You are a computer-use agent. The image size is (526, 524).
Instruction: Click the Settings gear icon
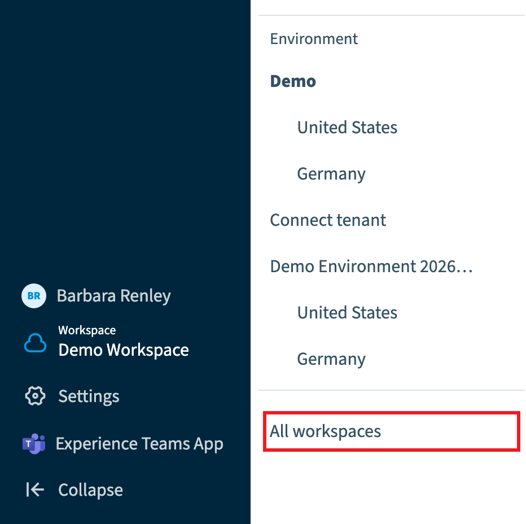[x=35, y=396]
